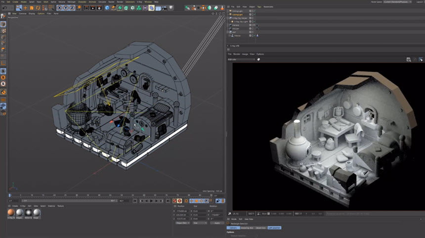Go to start of animation button
The height and width of the screenshot is (238, 425).
pos(135,201)
